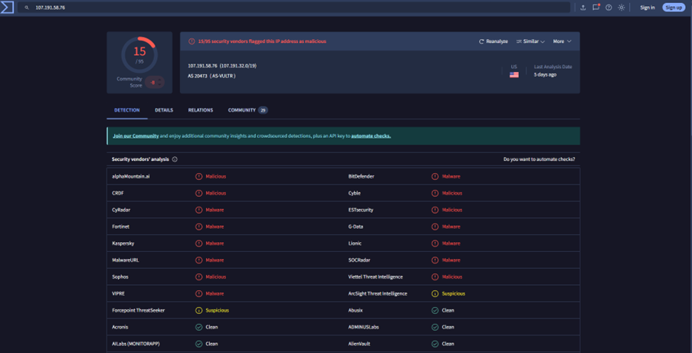692x353 pixels.
Task: Click the clean checkmark in Abusix row
Action: tap(435, 311)
